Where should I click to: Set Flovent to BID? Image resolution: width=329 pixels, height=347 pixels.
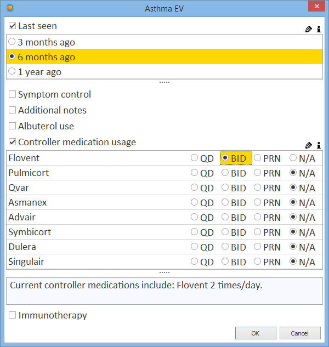(x=225, y=158)
